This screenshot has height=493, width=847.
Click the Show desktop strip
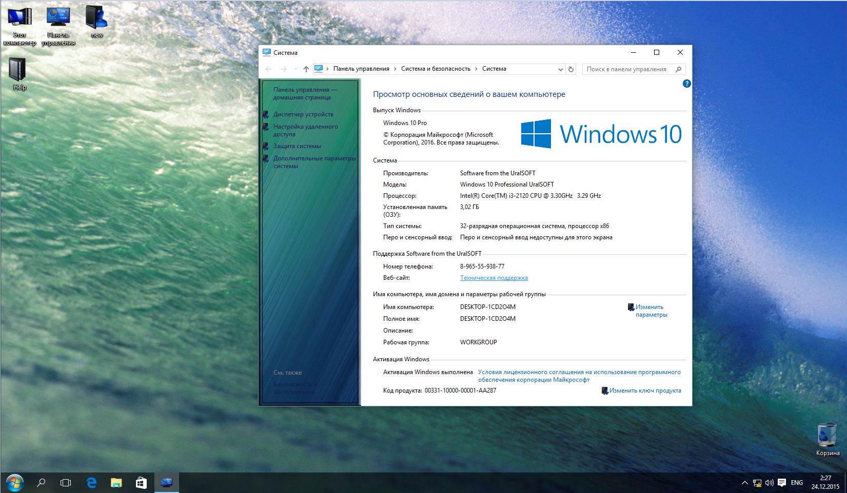point(845,483)
